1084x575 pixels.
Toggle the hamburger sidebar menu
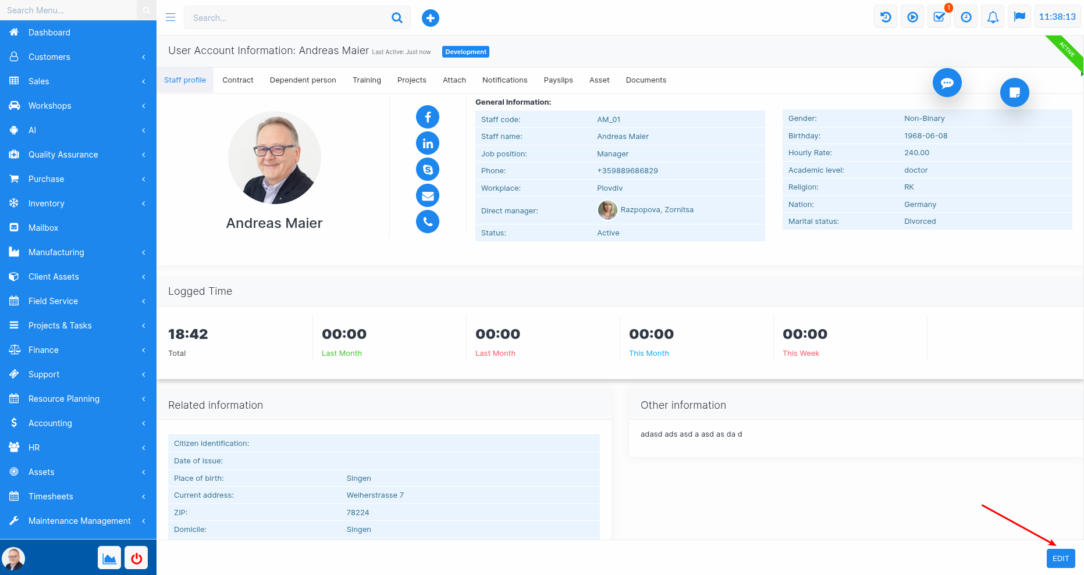click(170, 17)
